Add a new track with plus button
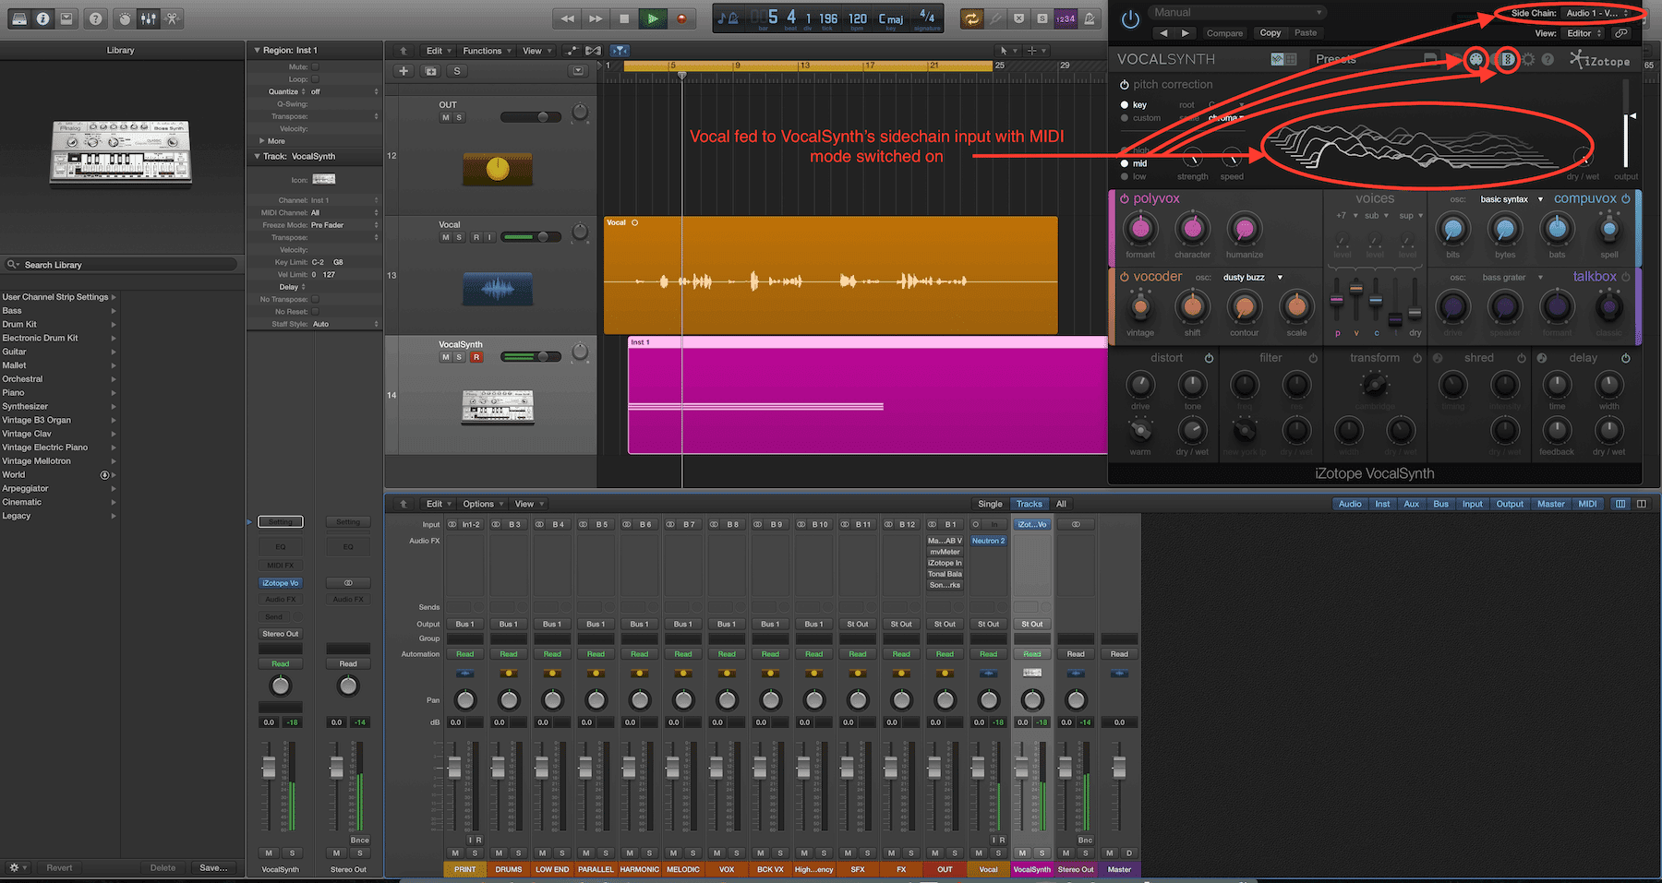 (x=403, y=70)
